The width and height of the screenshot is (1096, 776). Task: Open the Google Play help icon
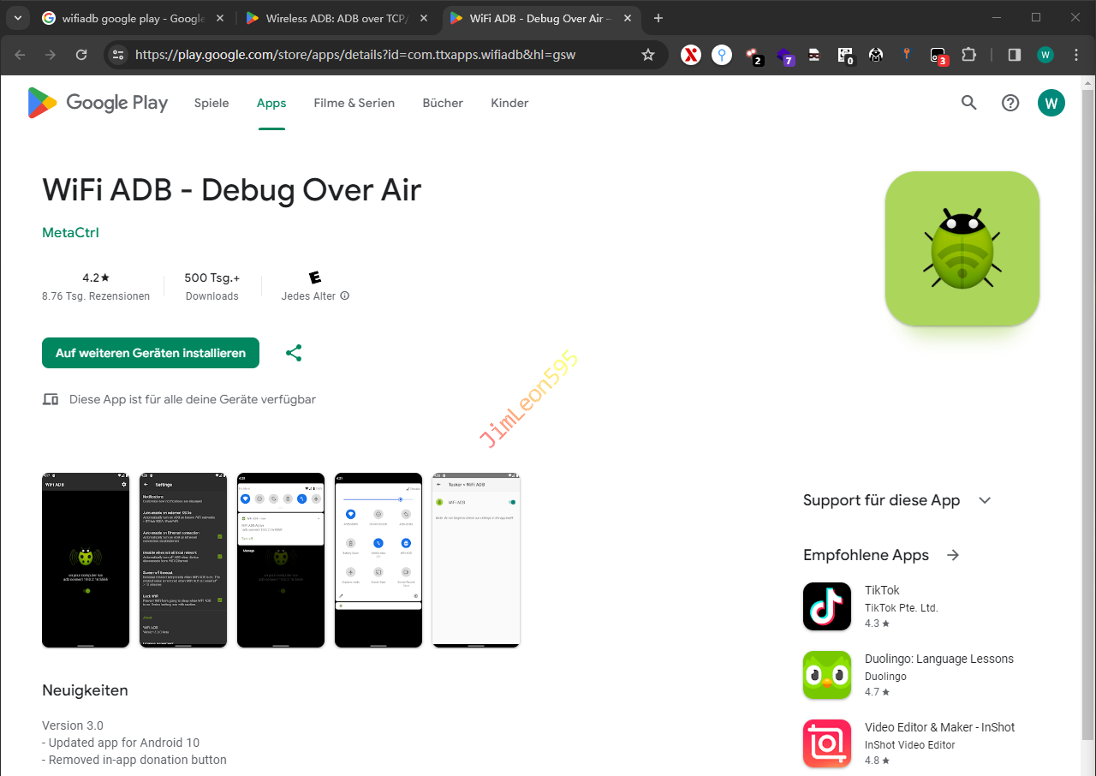pyautogui.click(x=1010, y=103)
